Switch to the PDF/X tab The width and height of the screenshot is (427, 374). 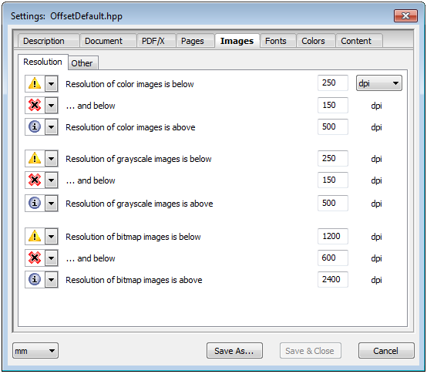(153, 41)
